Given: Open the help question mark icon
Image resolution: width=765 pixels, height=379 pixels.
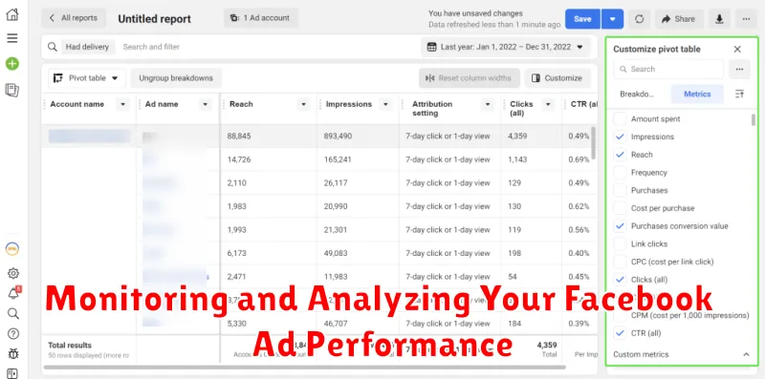Looking at the screenshot, I should point(13,334).
